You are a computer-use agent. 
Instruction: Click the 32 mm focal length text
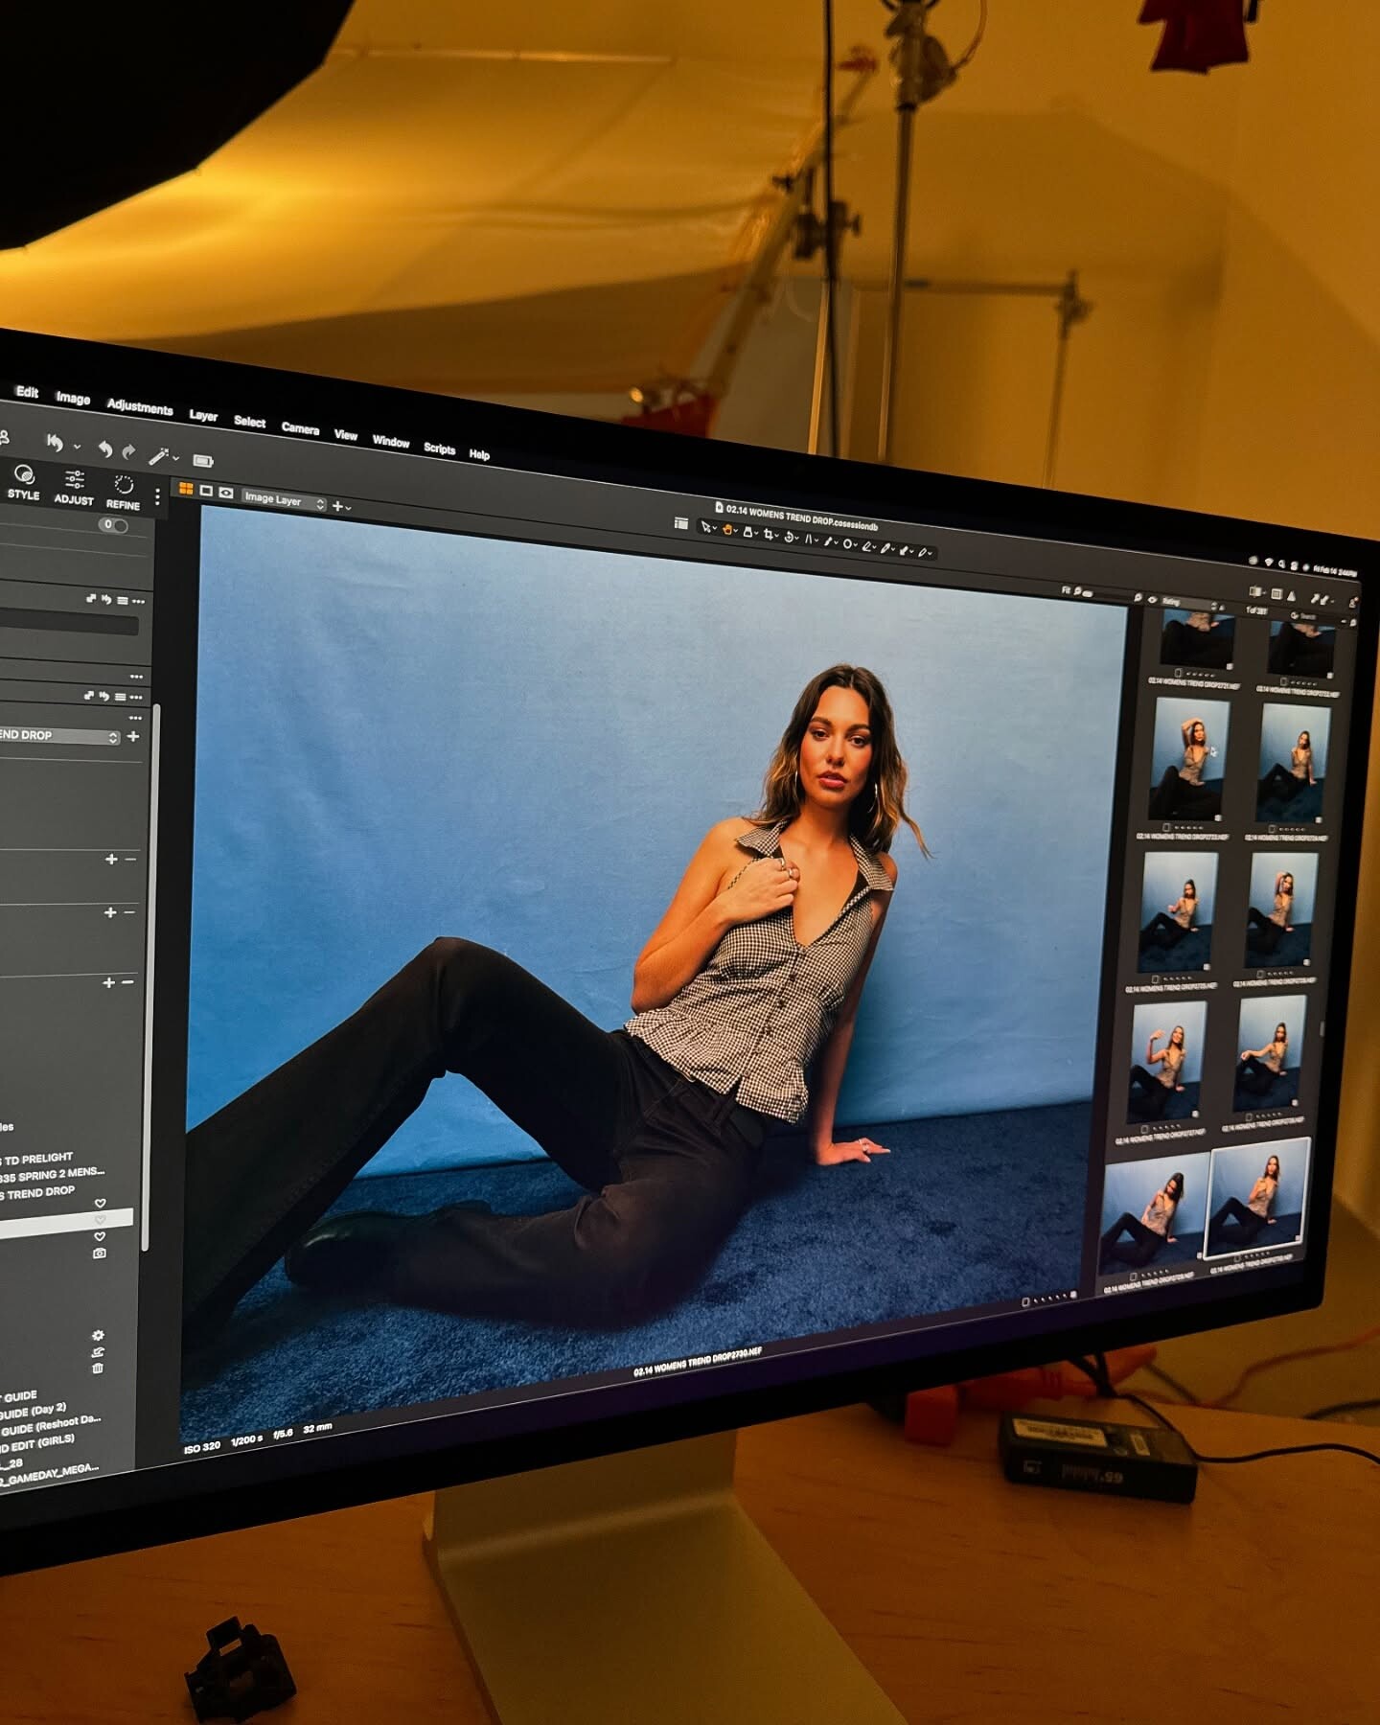tap(317, 1428)
